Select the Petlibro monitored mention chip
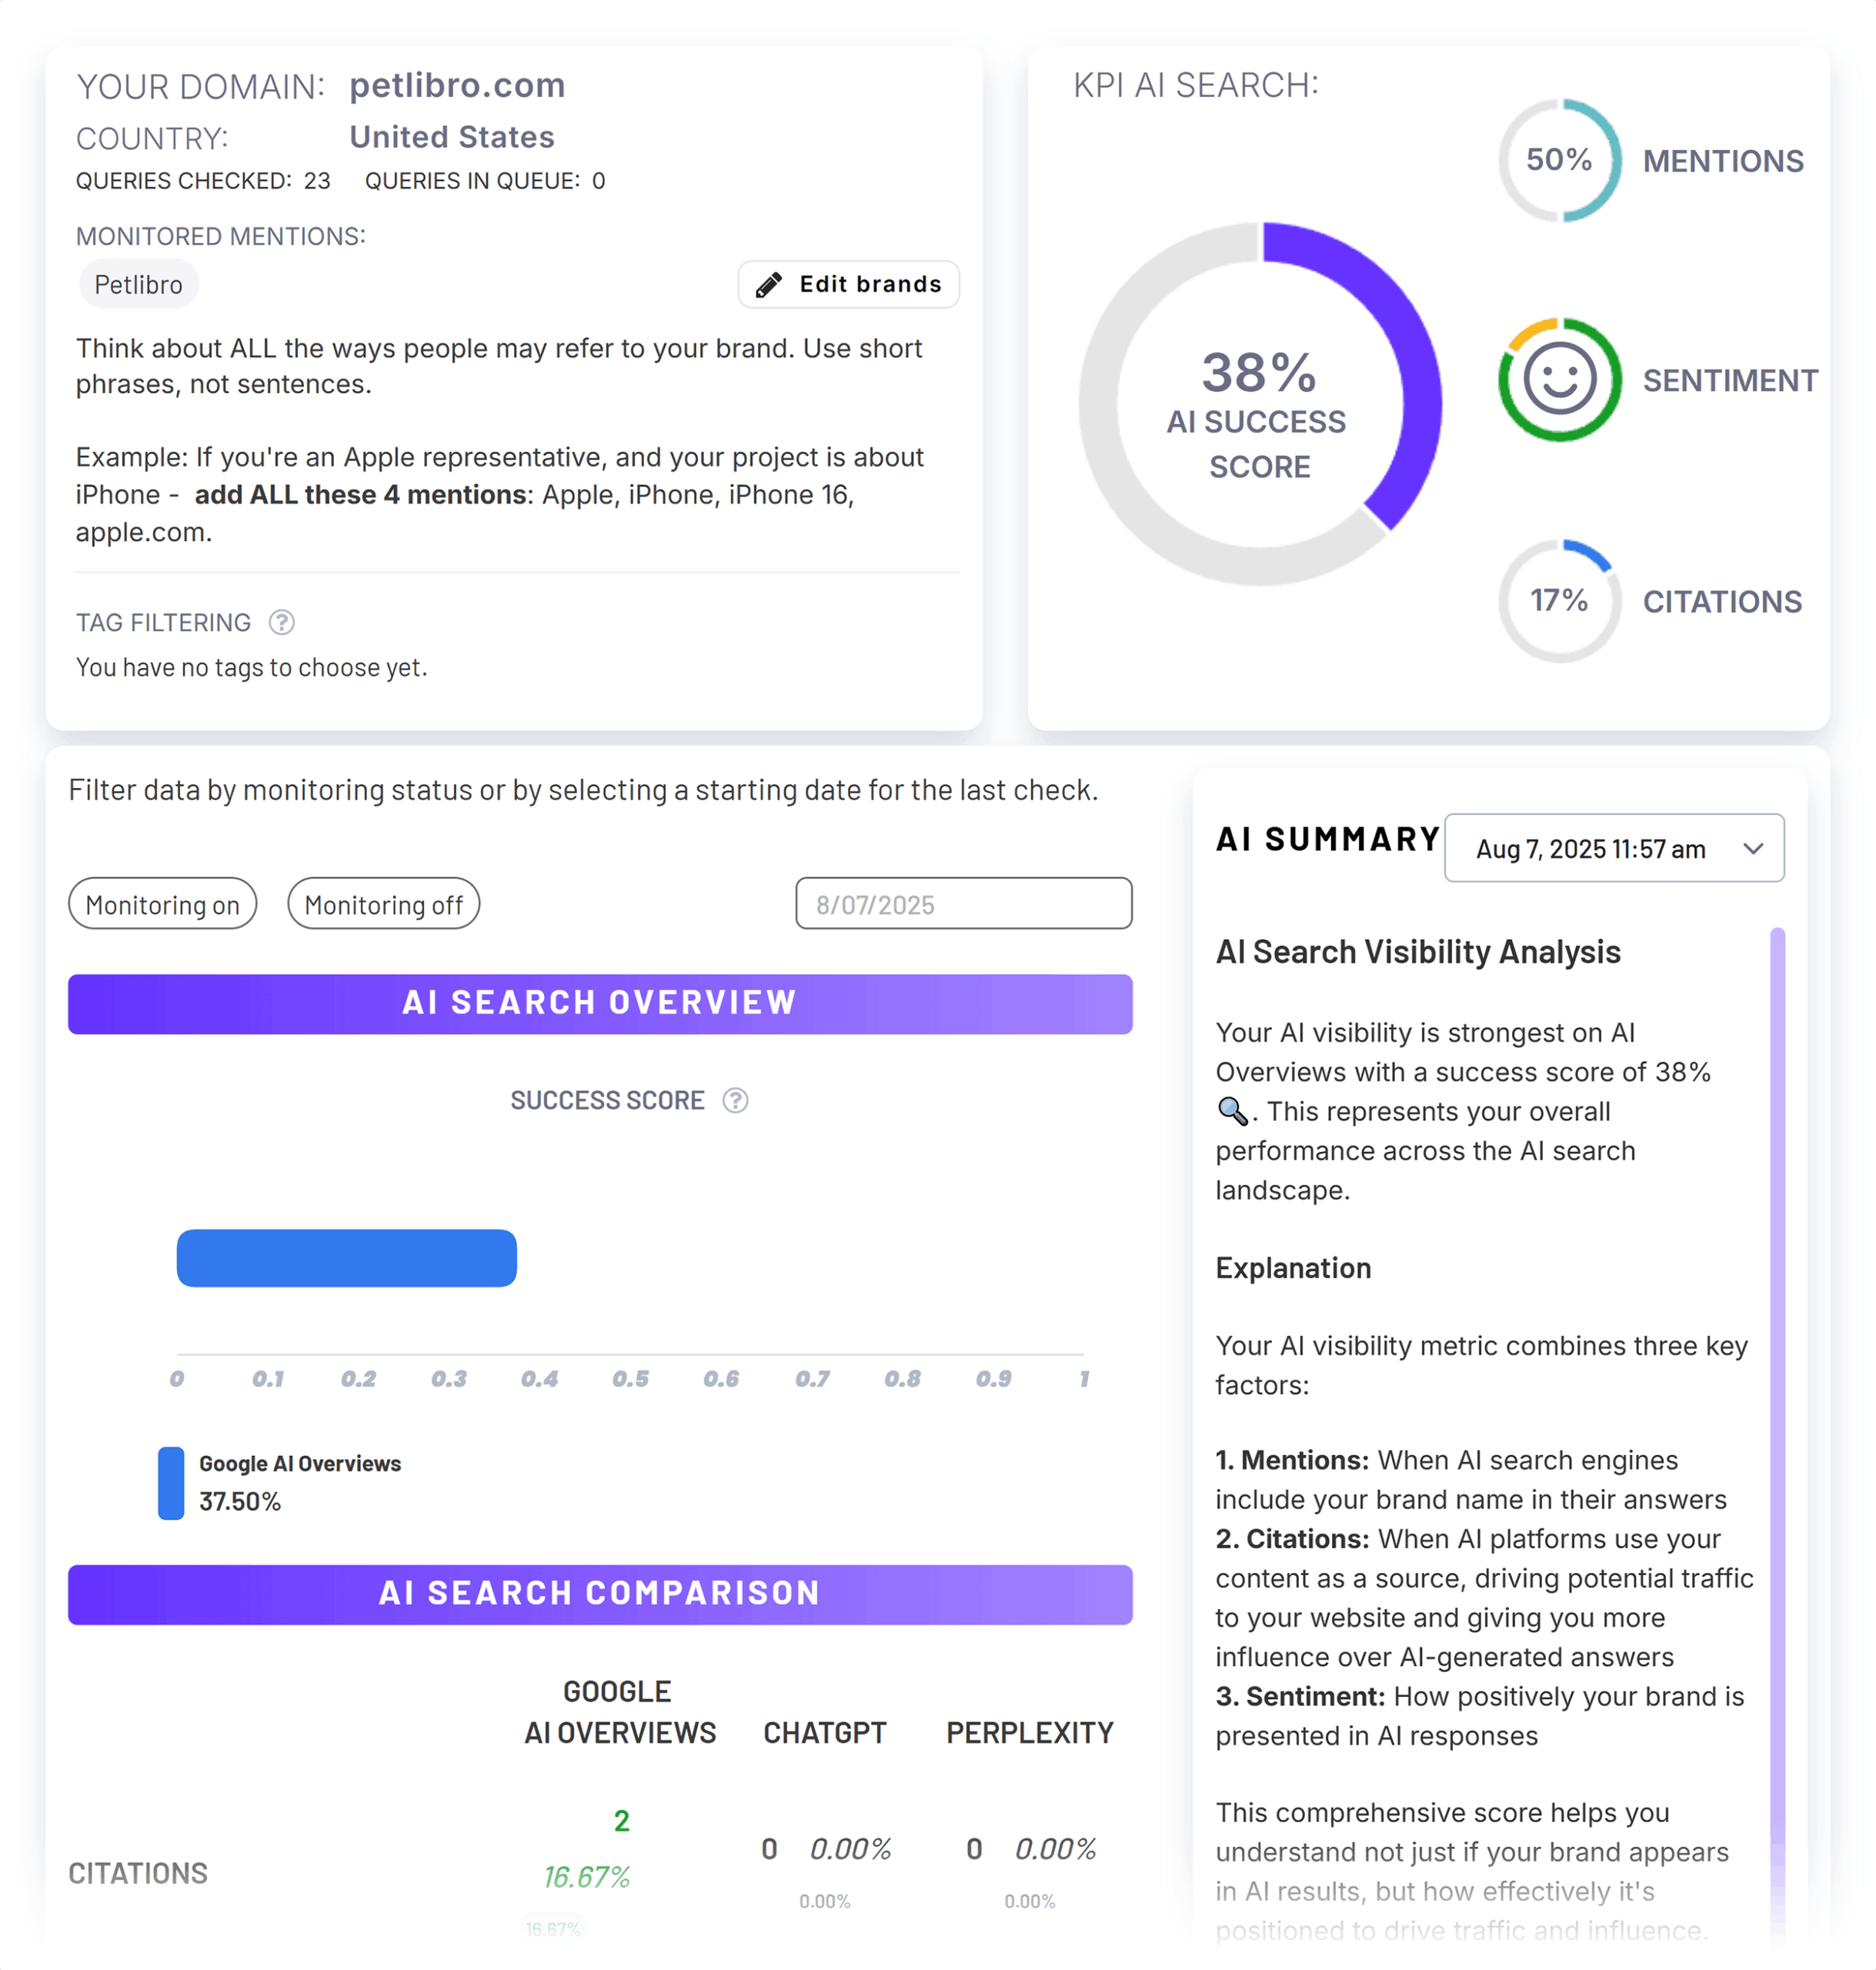1876x1970 pixels. click(x=139, y=284)
